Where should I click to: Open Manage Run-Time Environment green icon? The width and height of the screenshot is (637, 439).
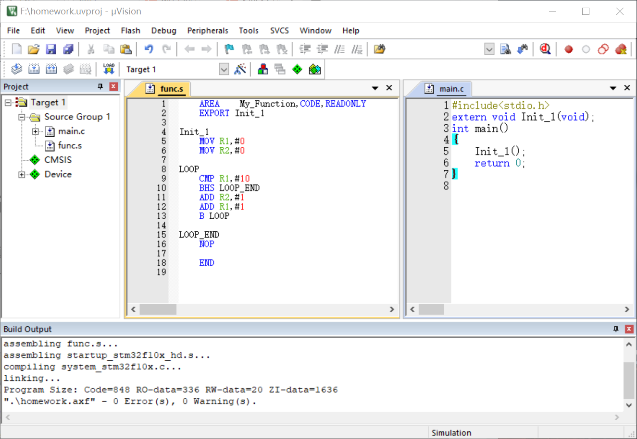pos(298,69)
